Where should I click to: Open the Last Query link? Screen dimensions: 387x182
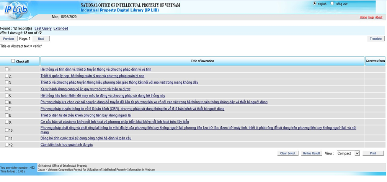click(x=43, y=29)
